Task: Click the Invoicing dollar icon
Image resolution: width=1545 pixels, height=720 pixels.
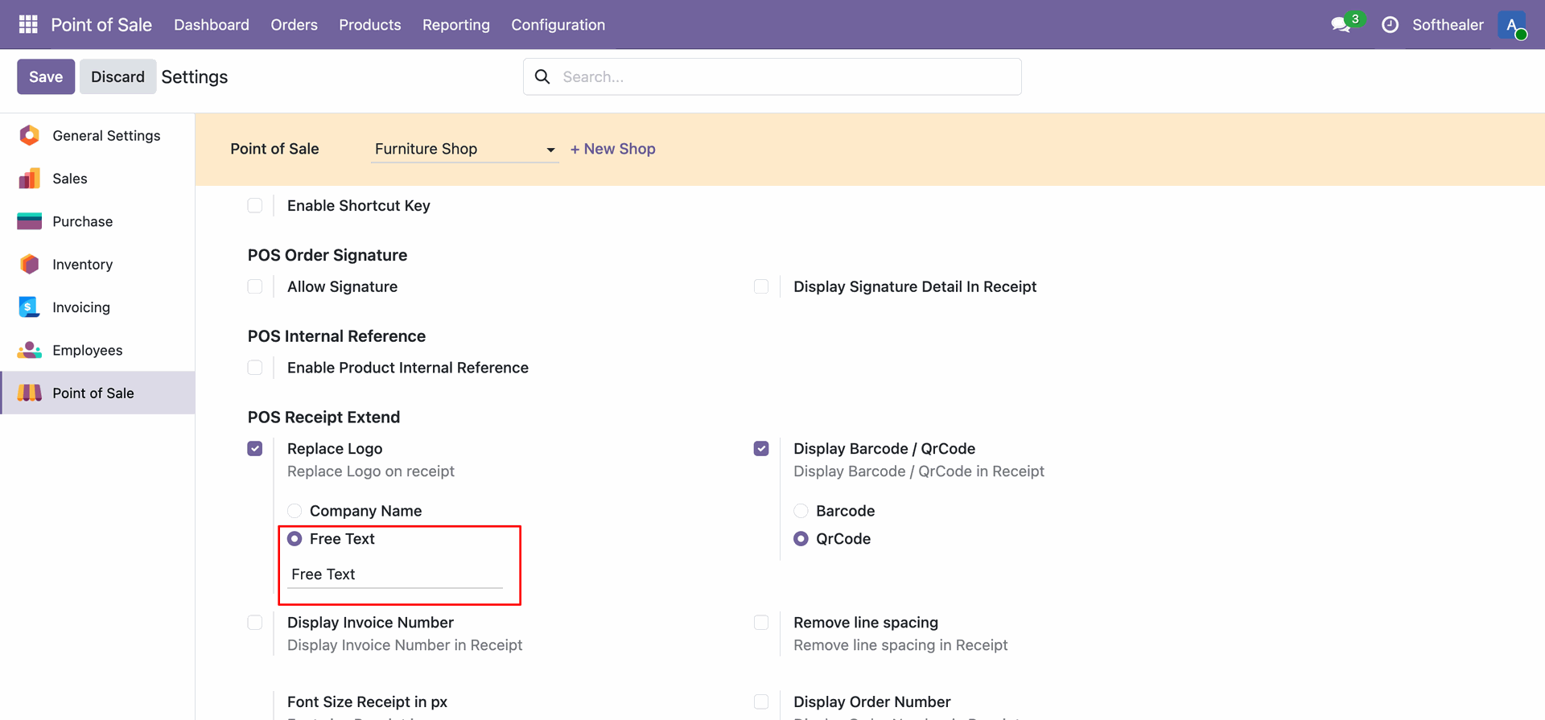Action: (x=29, y=307)
